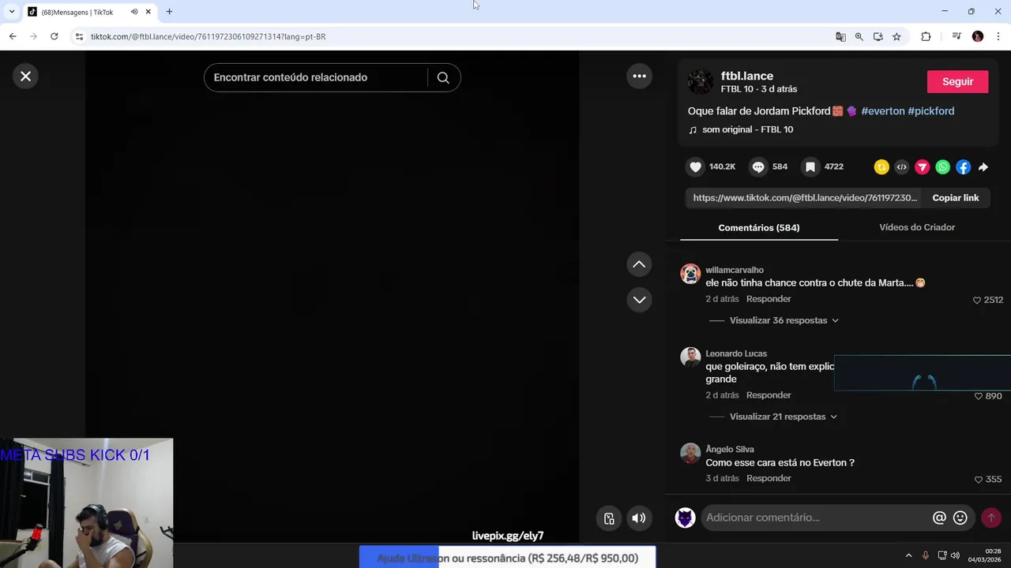The image size is (1011, 568).
Task: Save video with bookmark icon
Action: point(810,166)
